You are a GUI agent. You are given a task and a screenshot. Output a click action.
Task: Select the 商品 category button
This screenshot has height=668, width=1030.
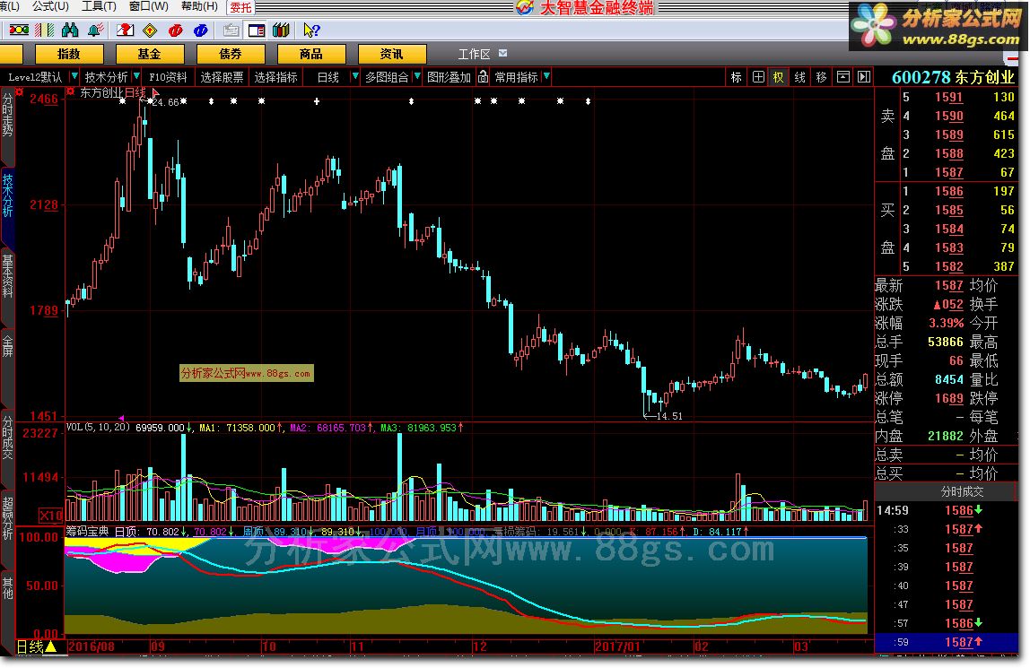311,54
